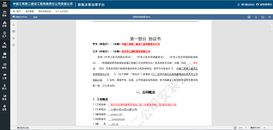Image resolution: width=273 pixels, height=130 pixels.
Task: Open the 工程 sidebar section
Action: click(5, 76)
